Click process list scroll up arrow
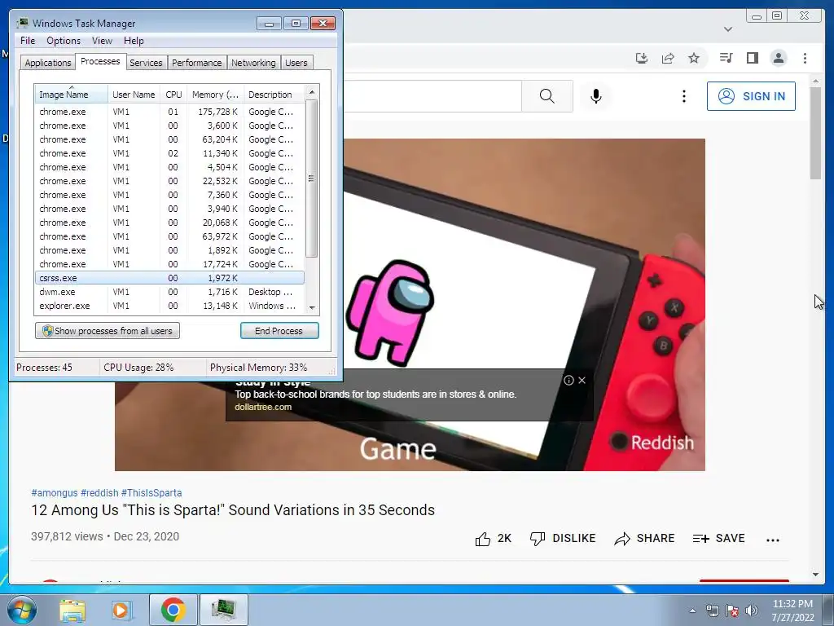This screenshot has width=834, height=626. coord(312,92)
